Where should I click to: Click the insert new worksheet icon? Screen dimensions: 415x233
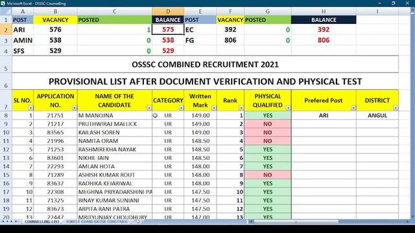[x=137, y=221]
